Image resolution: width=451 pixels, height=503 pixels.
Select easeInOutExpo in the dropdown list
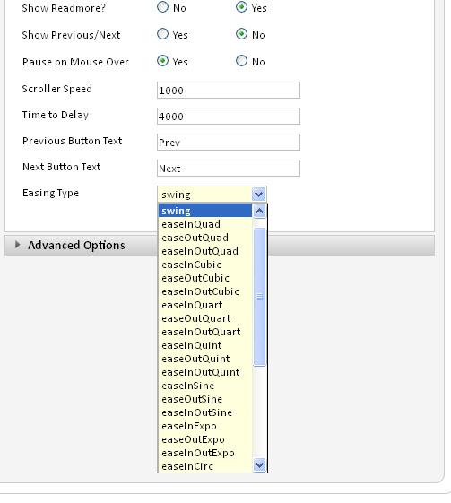[205, 454]
